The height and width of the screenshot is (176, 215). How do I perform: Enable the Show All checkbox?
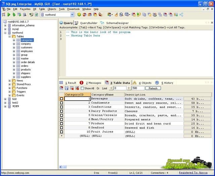[x=82, y=89]
